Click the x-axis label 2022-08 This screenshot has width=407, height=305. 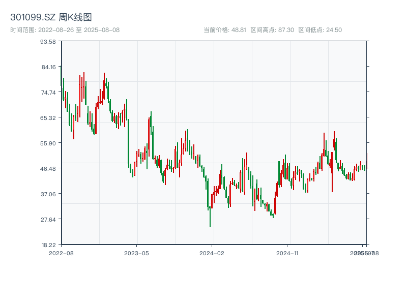click(61, 253)
